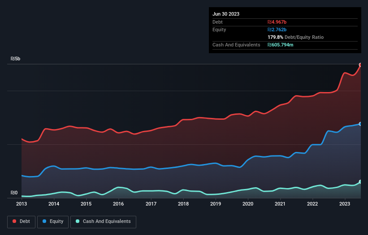Image resolution: width=368 pixels, height=235 pixels.
Task: Click the 2023 x-axis year label
Action: [345, 204]
